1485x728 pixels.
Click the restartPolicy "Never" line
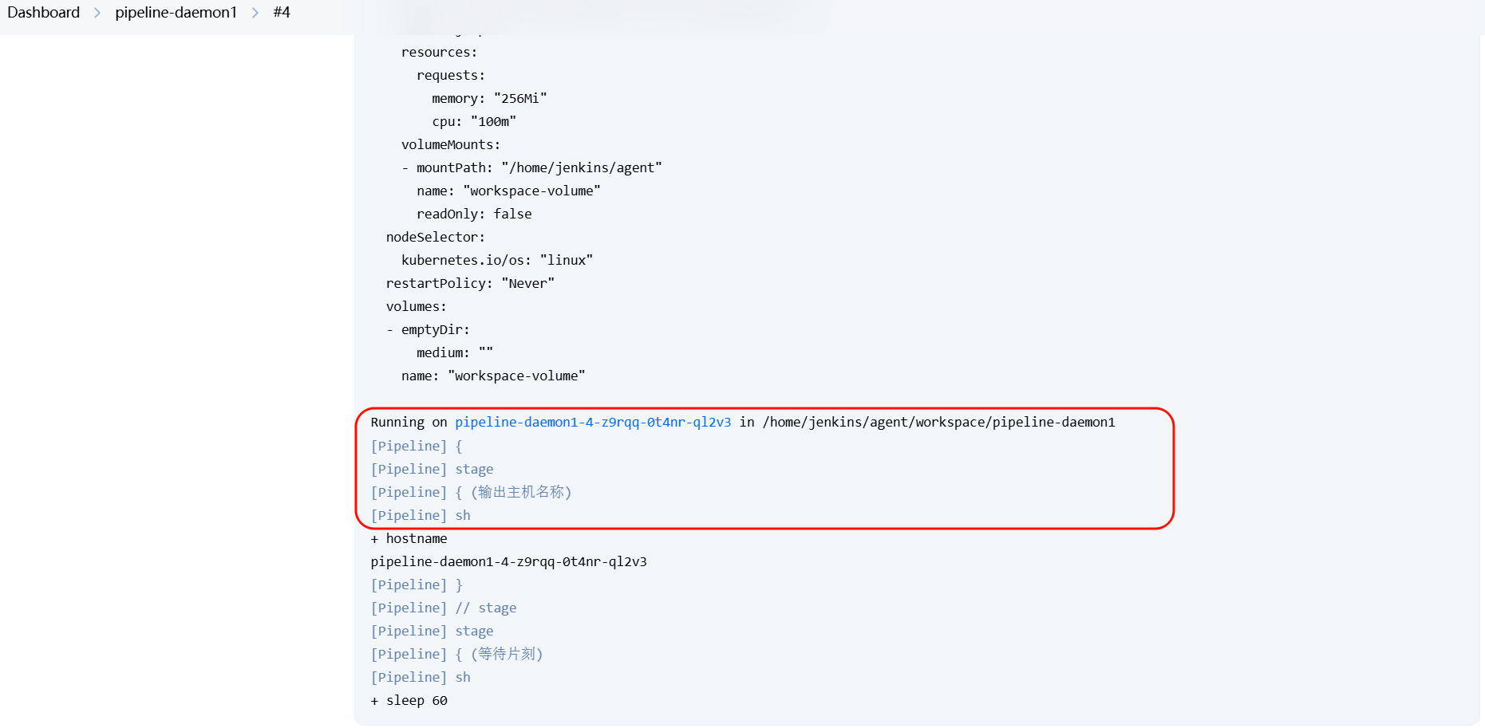[469, 284]
